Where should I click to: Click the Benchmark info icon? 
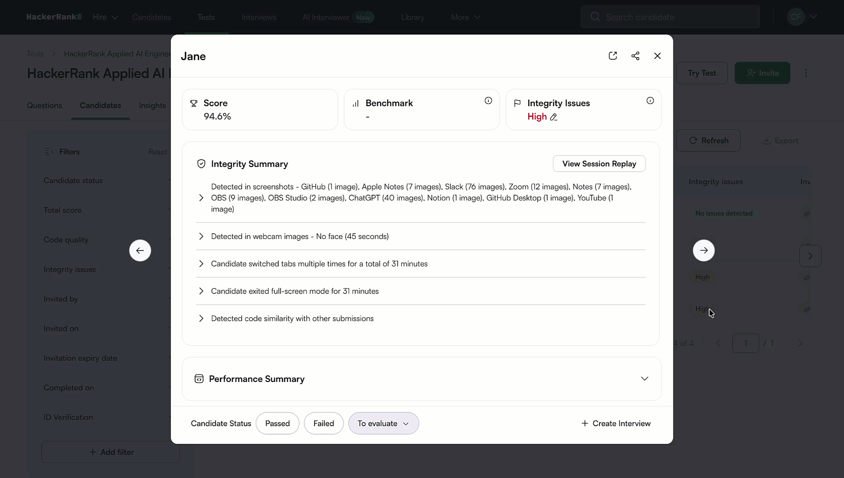coord(488,101)
